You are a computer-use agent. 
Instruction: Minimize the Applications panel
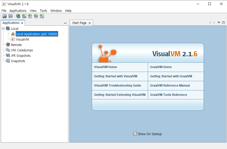point(65,23)
